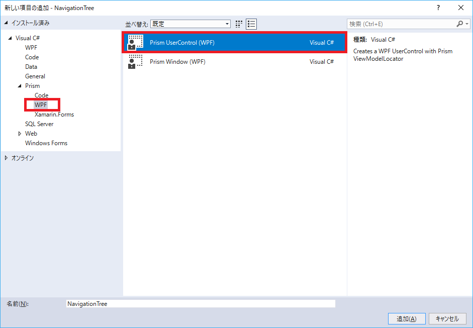
Task: Select the Web category label
Action: 31,134
